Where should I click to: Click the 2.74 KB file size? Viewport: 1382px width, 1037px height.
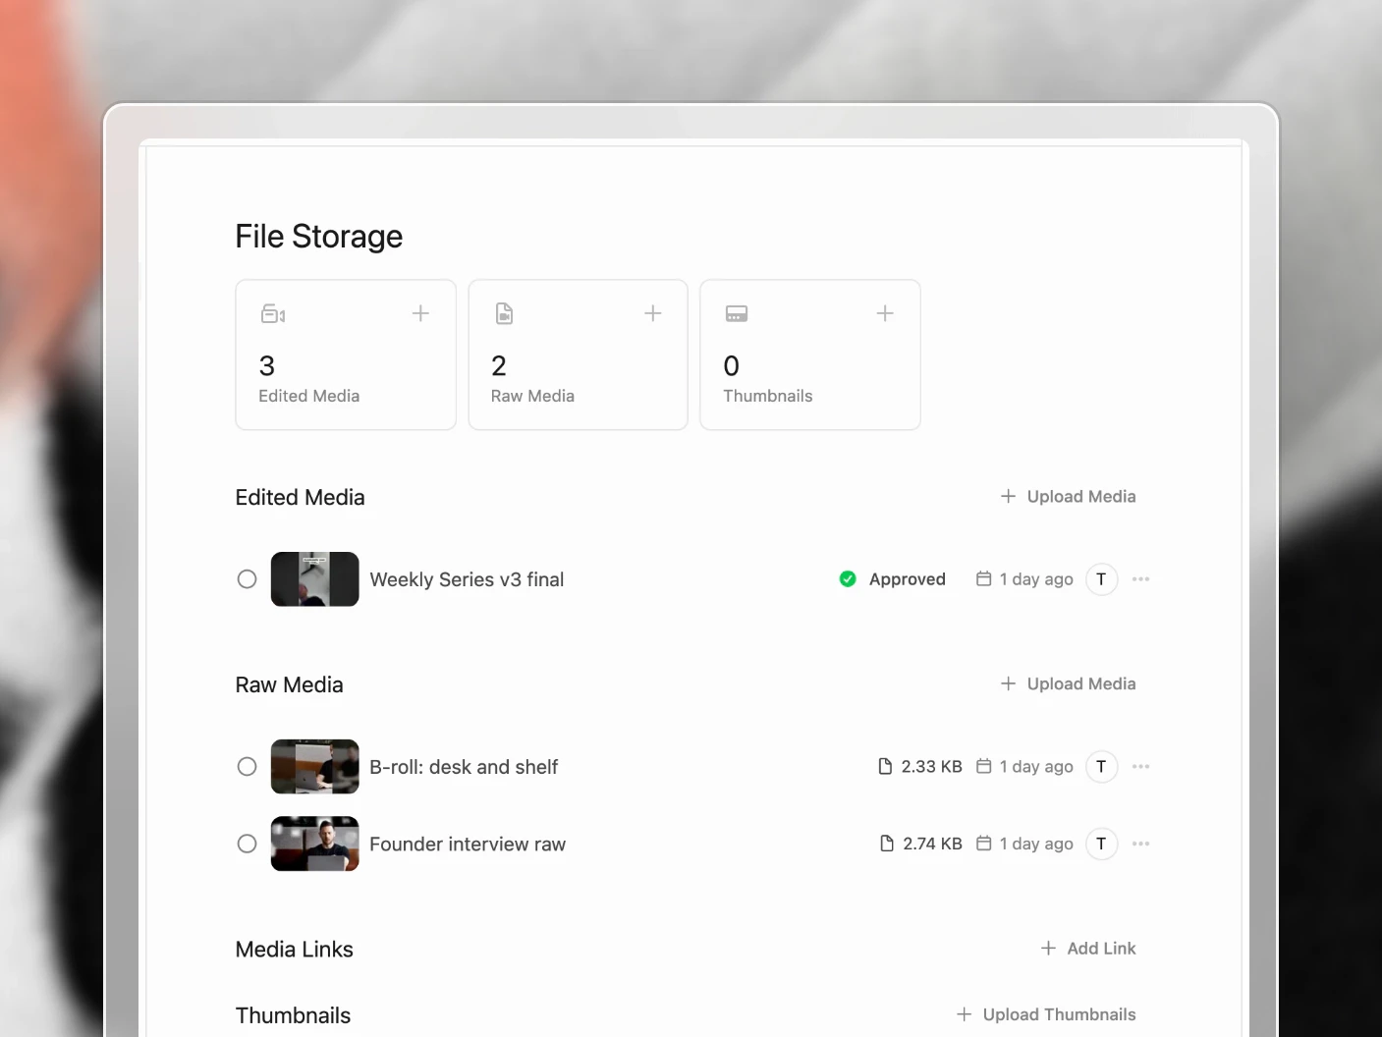pos(932,844)
